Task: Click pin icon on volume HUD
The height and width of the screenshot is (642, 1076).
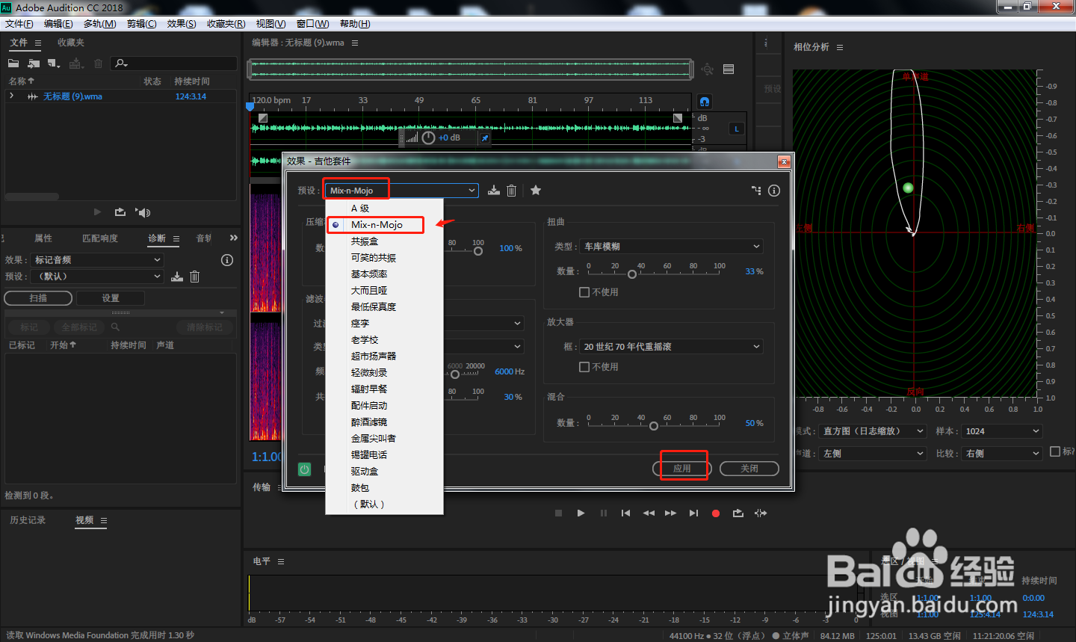Action: (x=485, y=138)
